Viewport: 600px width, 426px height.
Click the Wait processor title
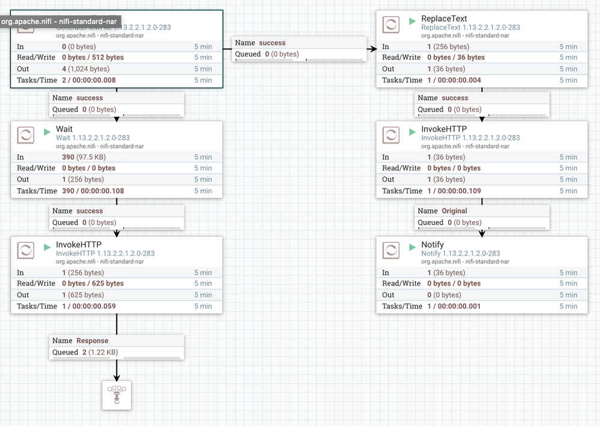(x=64, y=129)
